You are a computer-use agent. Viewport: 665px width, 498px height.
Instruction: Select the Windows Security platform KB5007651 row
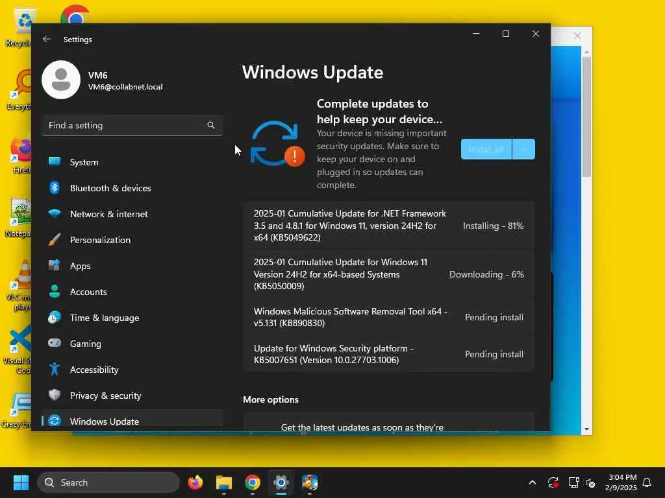click(x=388, y=354)
